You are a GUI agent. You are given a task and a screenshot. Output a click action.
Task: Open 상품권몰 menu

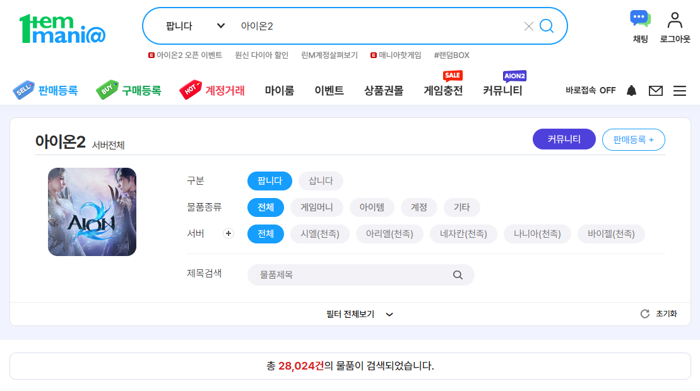[384, 91]
